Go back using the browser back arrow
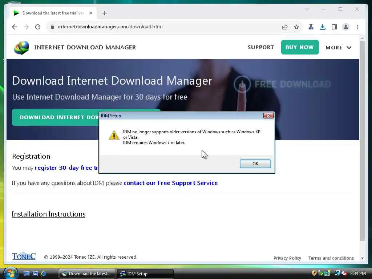Screen dimensions: 372x279 click(x=15, y=27)
